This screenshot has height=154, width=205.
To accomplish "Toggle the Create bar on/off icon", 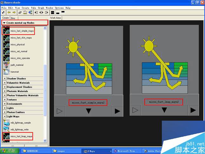I will point(3,13).
